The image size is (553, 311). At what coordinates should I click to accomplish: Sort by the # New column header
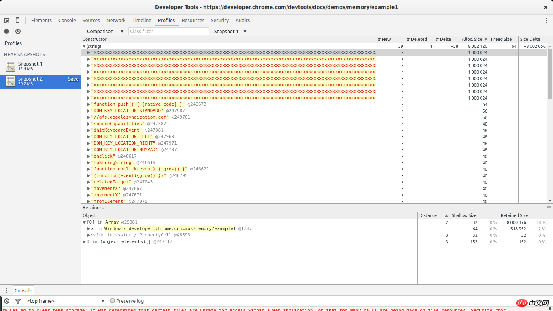pyautogui.click(x=390, y=39)
